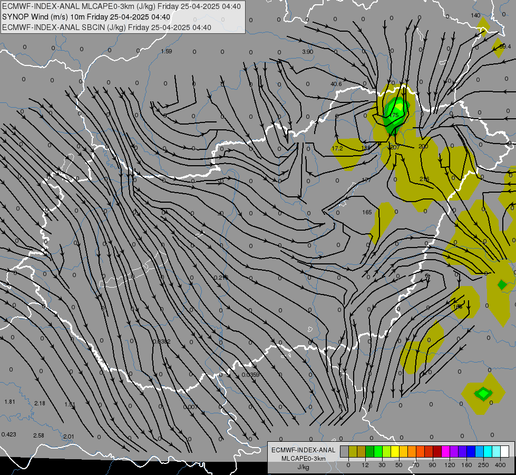The image size is (516, 475).
Task: Click the 1.81 value on the map
Action: 9,402
